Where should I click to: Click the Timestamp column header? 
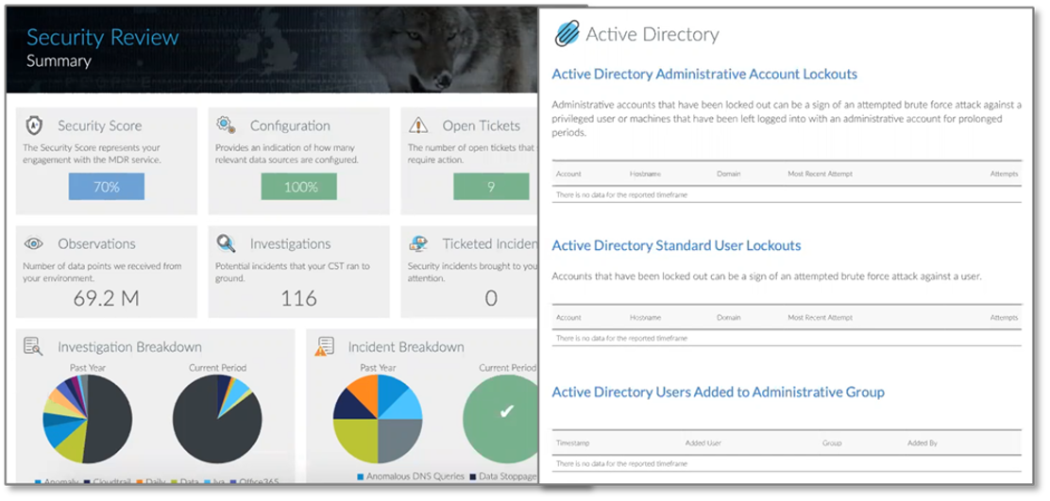click(x=572, y=443)
